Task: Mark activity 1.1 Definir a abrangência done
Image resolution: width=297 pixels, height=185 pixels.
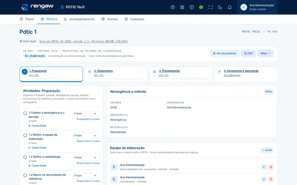Action: [25, 113]
